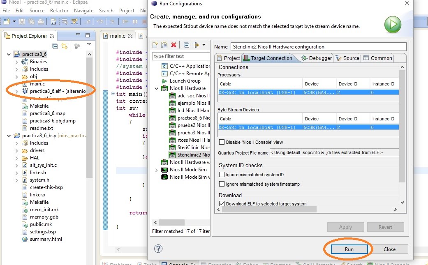This screenshot has height=265, width=428.
Task: Click the Filter launch configurations icon
Action: pyautogui.click(x=196, y=45)
